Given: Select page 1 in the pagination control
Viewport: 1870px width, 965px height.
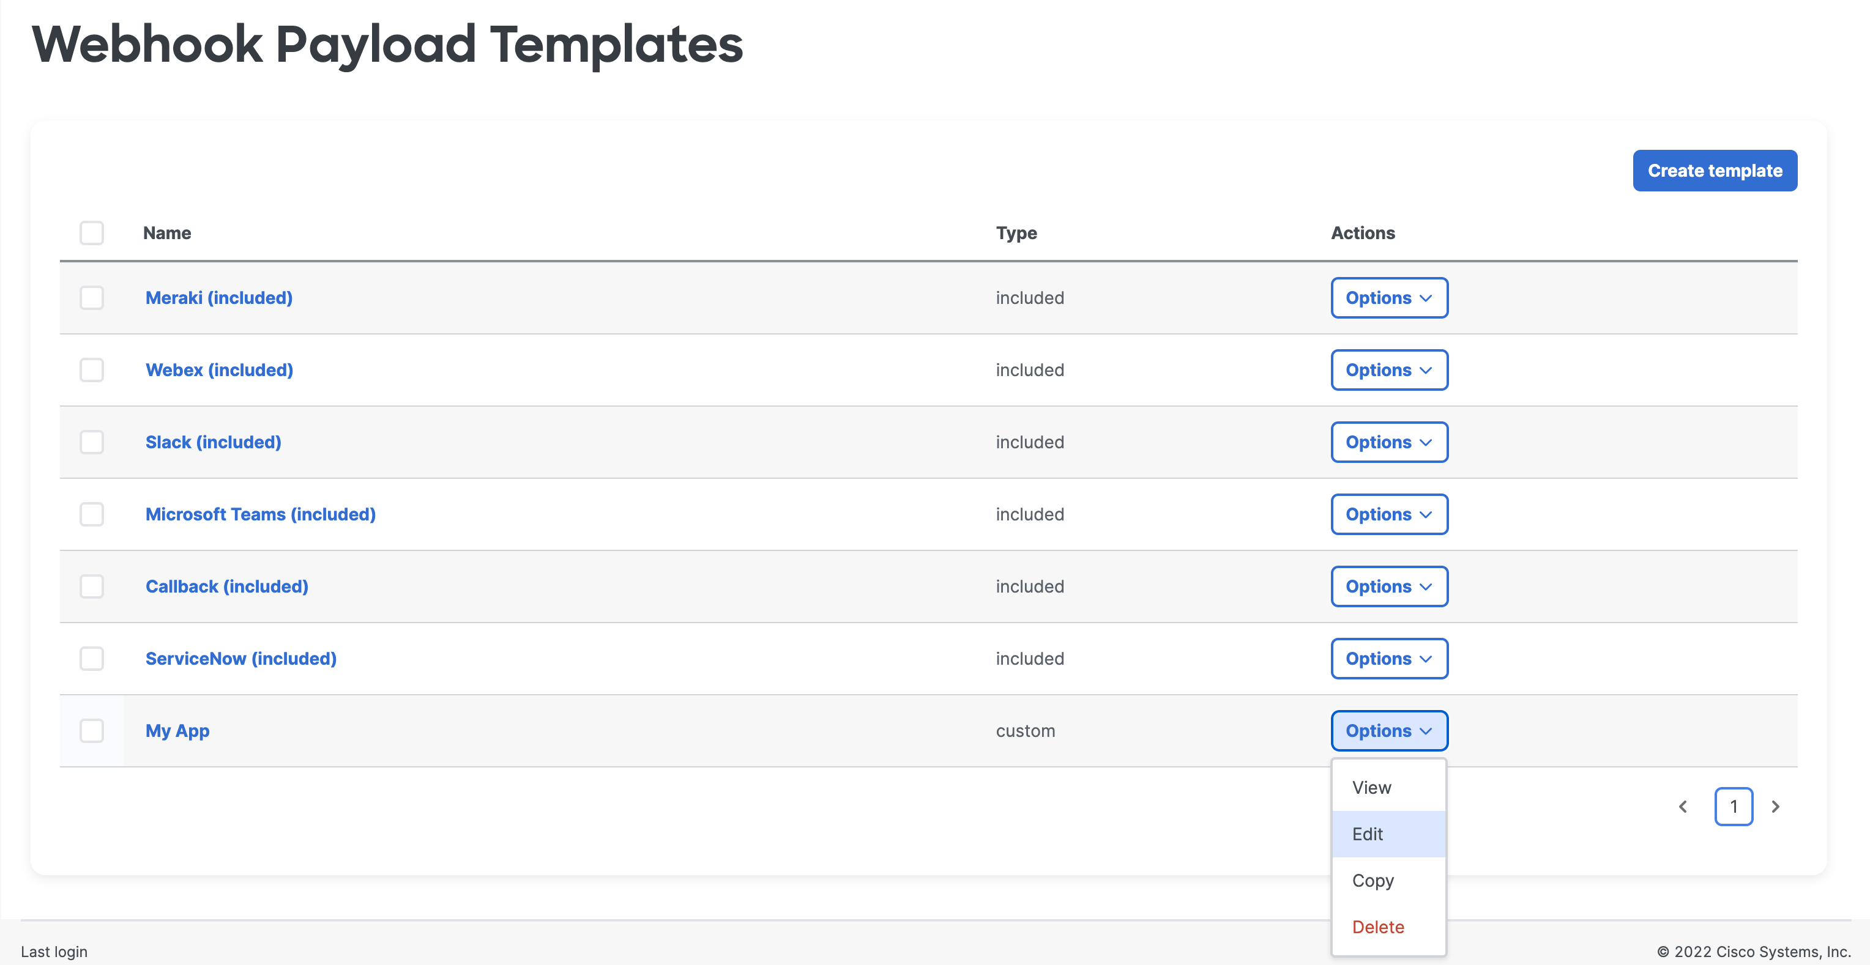Looking at the screenshot, I should 1734,806.
